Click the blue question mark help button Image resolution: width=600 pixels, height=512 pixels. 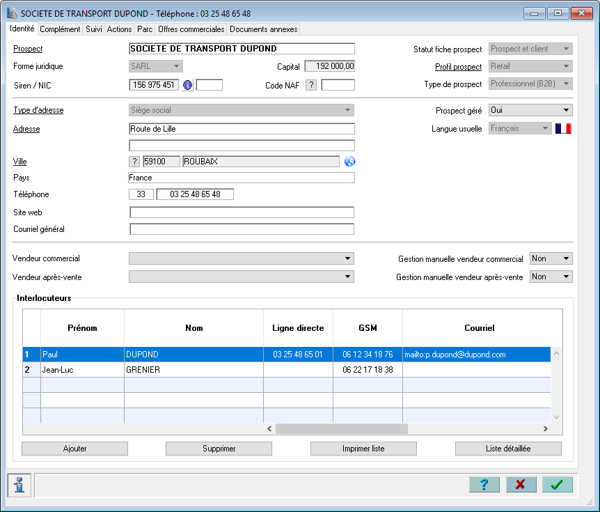point(484,485)
